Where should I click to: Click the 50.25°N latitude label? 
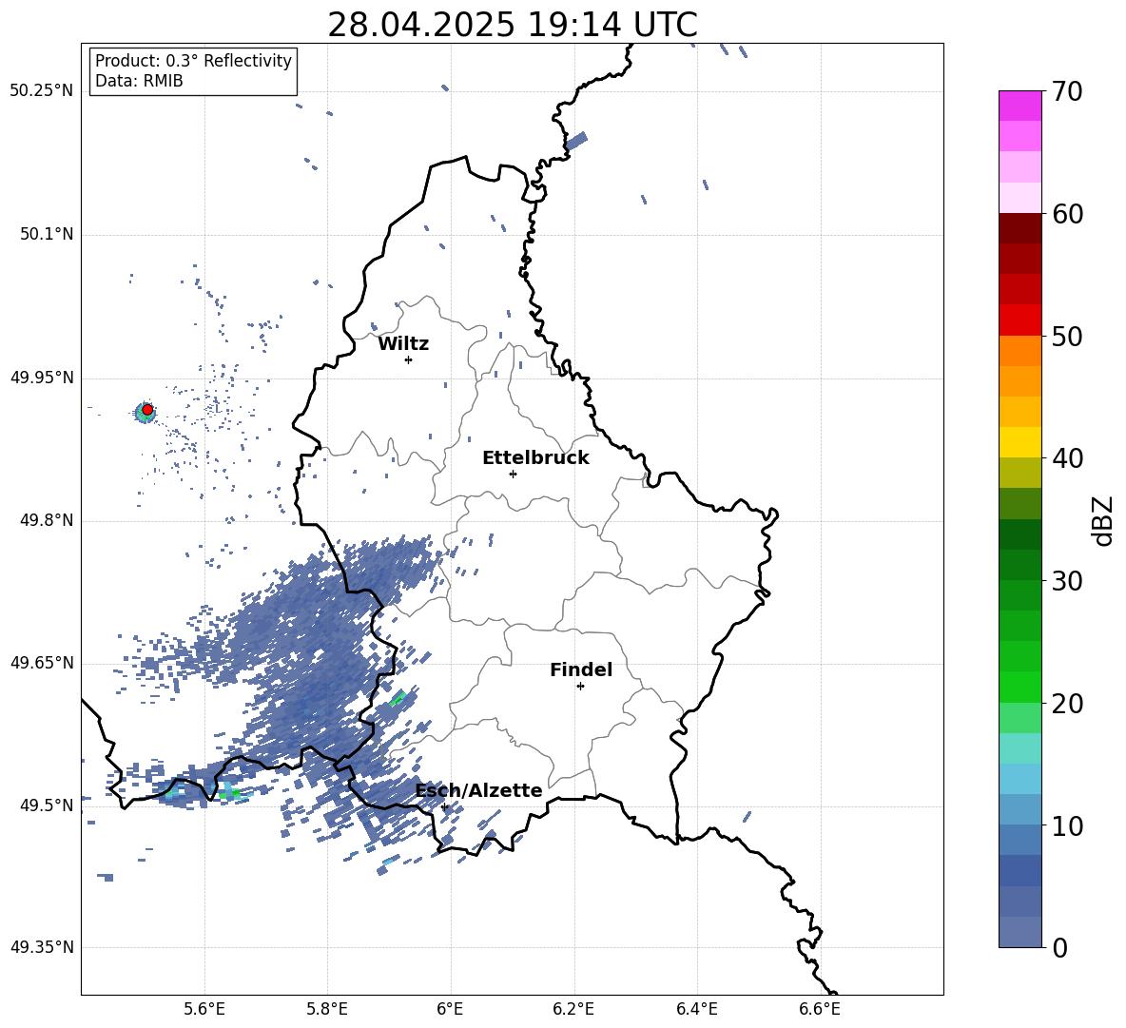point(42,91)
